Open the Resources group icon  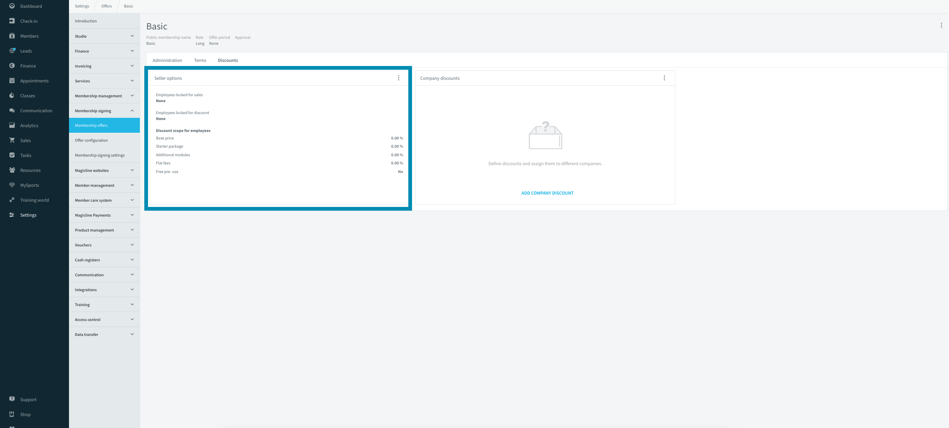click(x=12, y=170)
